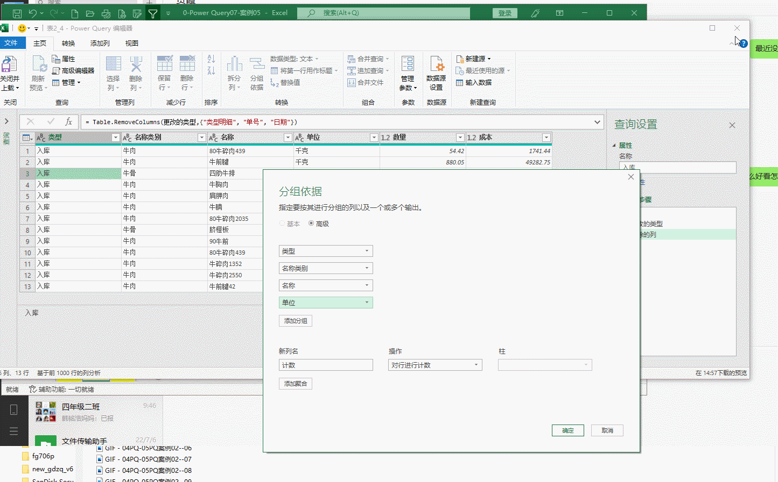Click the new column name field 计数
The width and height of the screenshot is (778, 482).
pos(326,365)
